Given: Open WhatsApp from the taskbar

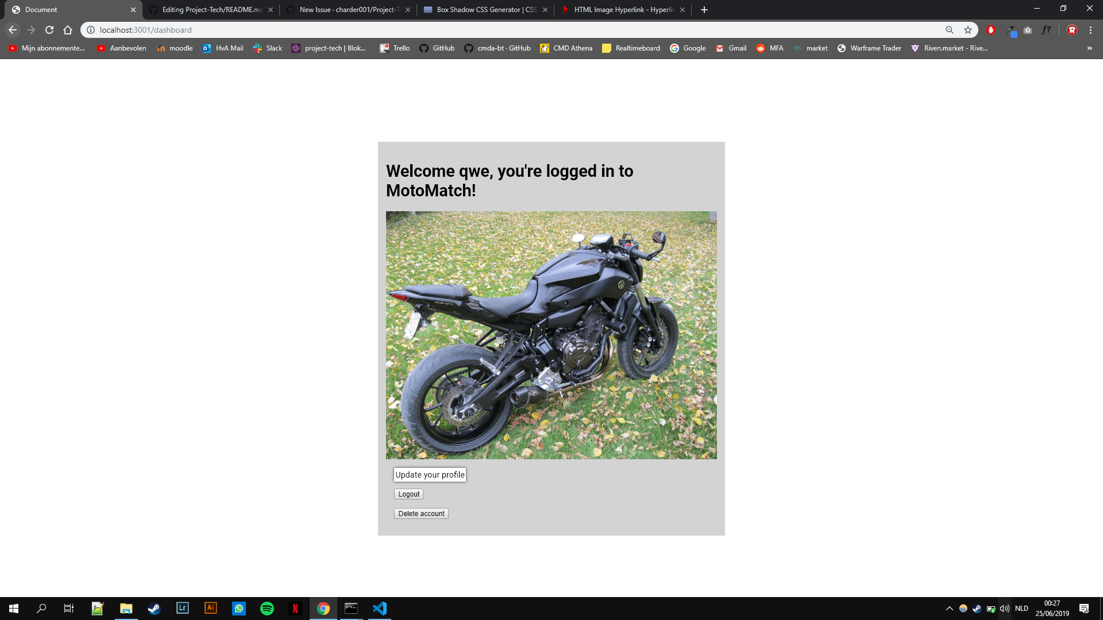Looking at the screenshot, I should [239, 608].
